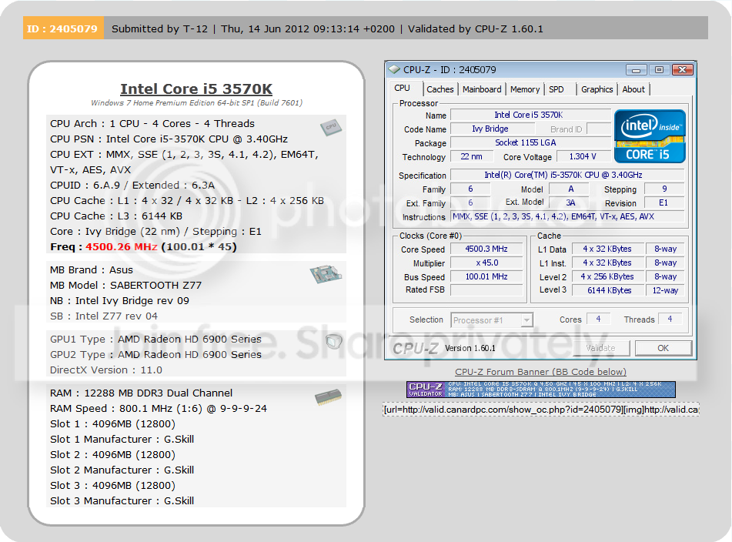Click the greyed Validate button
Viewport: 732px width, 542px height.
pos(601,348)
